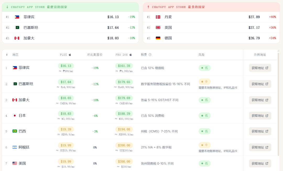
Task: Open 获取地址 for 日本 row
Action: click(x=260, y=116)
